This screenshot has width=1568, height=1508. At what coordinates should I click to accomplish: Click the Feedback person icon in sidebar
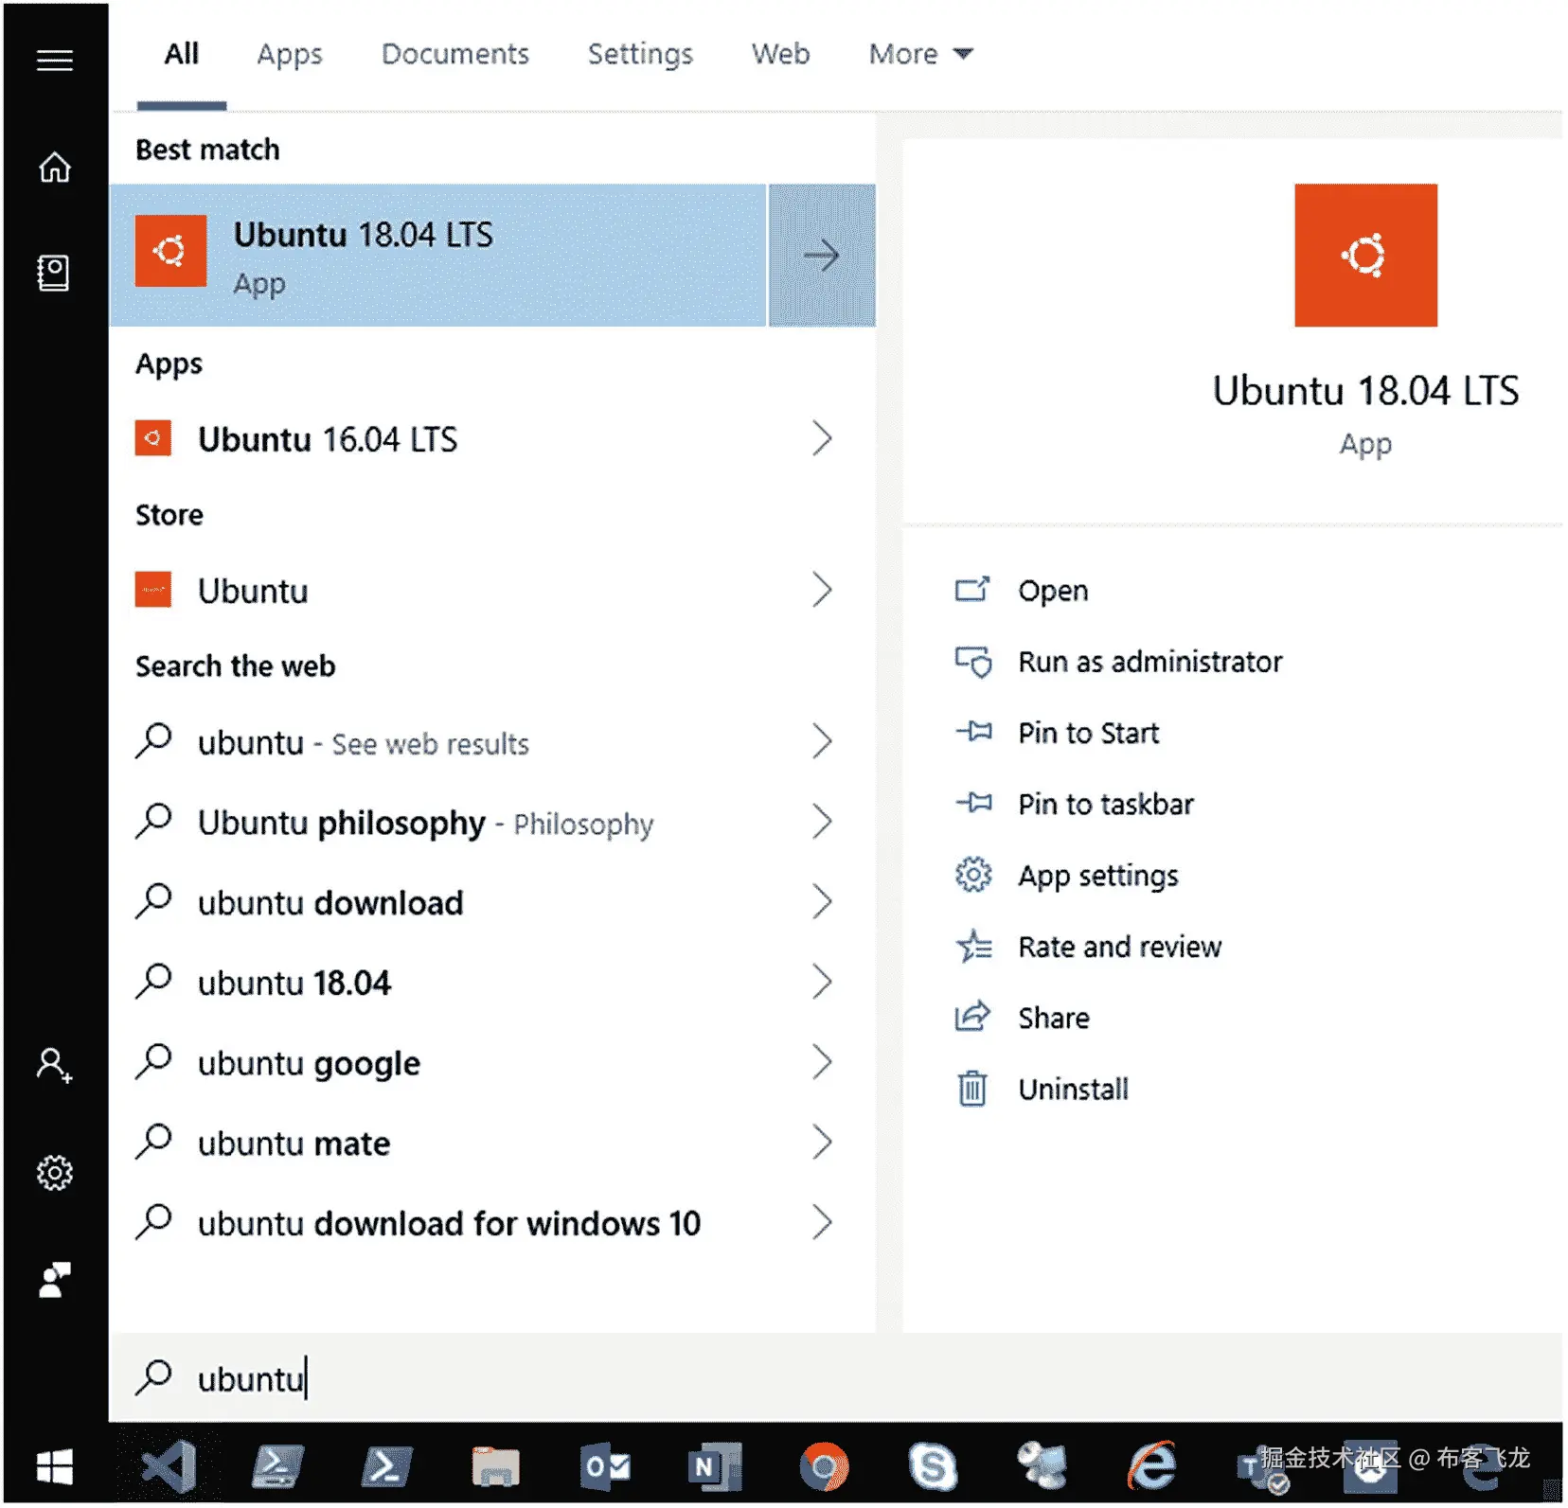55,1280
